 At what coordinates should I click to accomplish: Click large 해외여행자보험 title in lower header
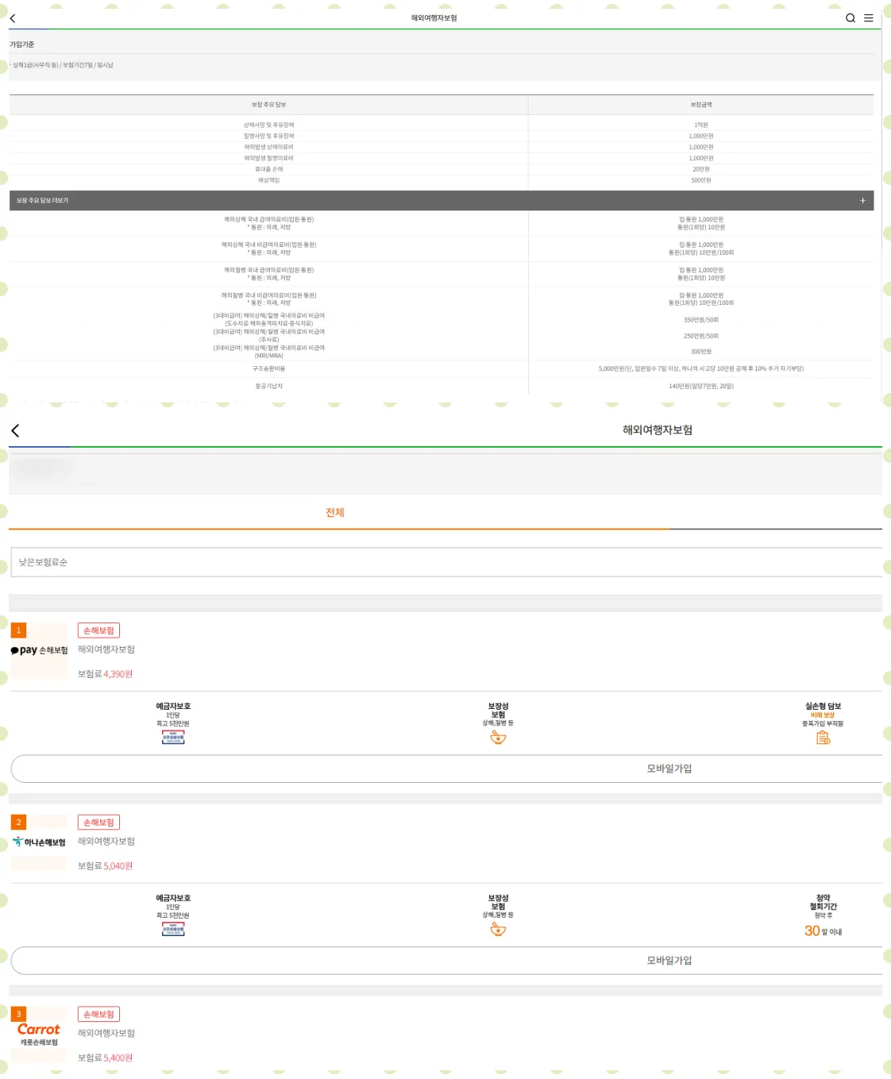[x=658, y=430]
